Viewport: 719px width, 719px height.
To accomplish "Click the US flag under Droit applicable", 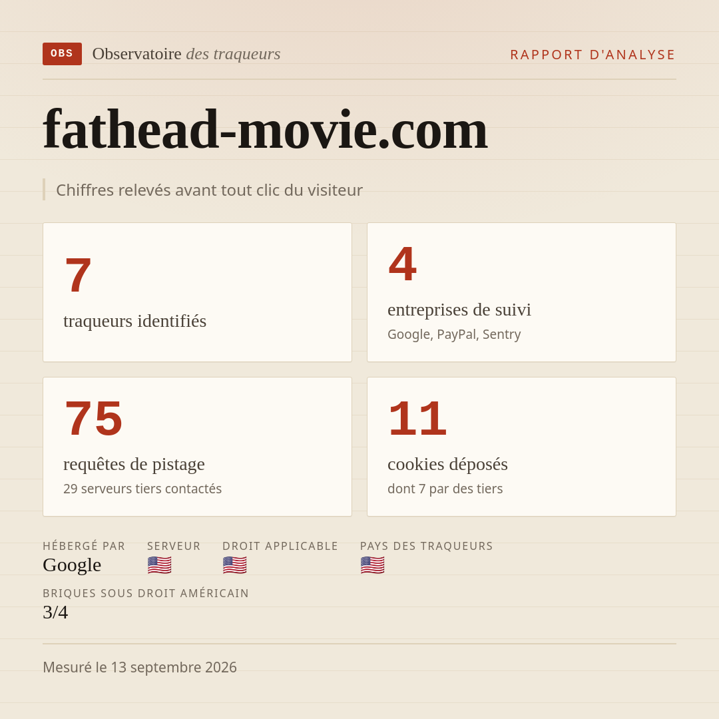I will (x=235, y=565).
